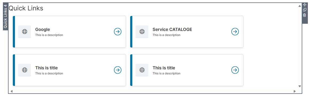Click the vertical scrollbar down arrow
310x96 pixels.
[x=300, y=86]
